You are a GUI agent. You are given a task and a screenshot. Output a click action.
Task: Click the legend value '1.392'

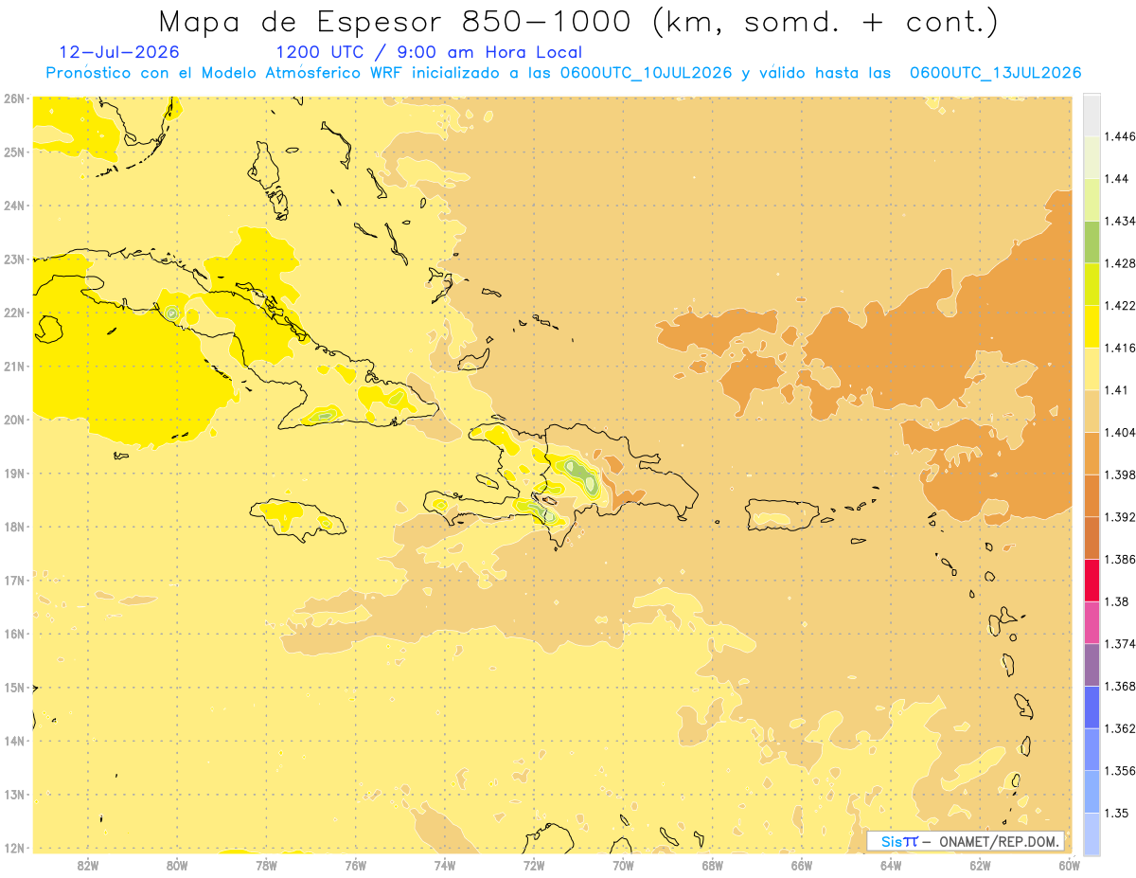(1120, 517)
